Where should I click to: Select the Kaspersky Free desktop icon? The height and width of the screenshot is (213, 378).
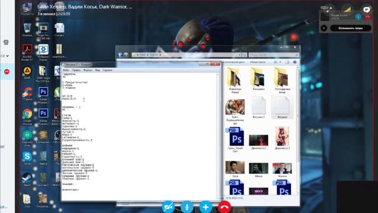click(27, 138)
